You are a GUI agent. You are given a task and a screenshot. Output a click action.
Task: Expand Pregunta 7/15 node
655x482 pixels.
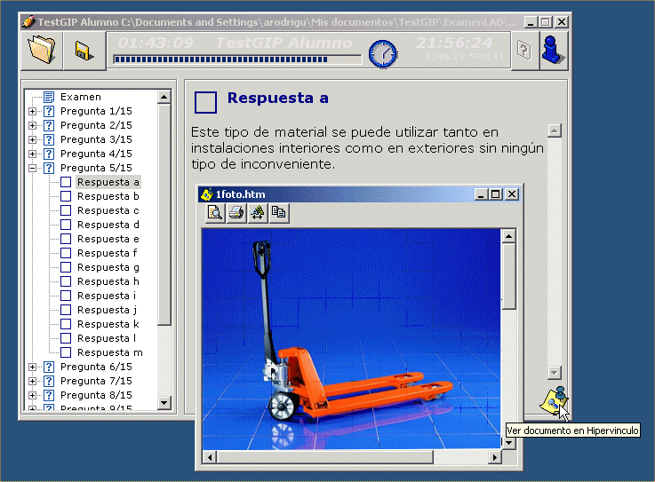[32, 381]
